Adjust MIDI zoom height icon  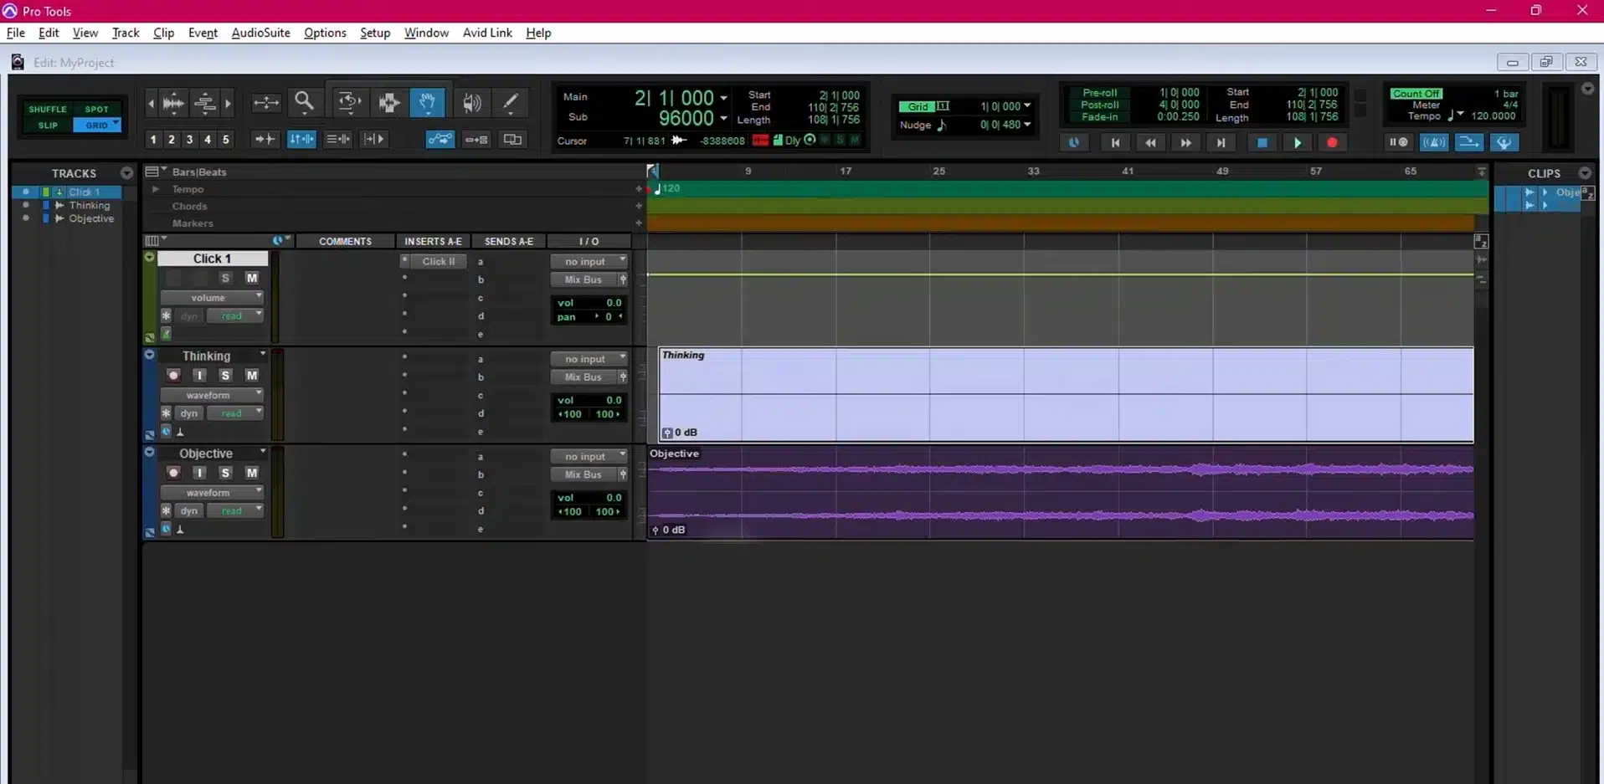pos(205,103)
